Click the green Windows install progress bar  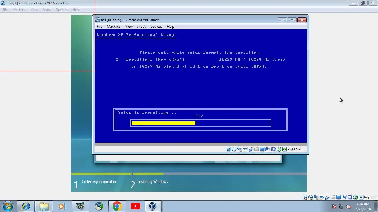(x=189, y=174)
